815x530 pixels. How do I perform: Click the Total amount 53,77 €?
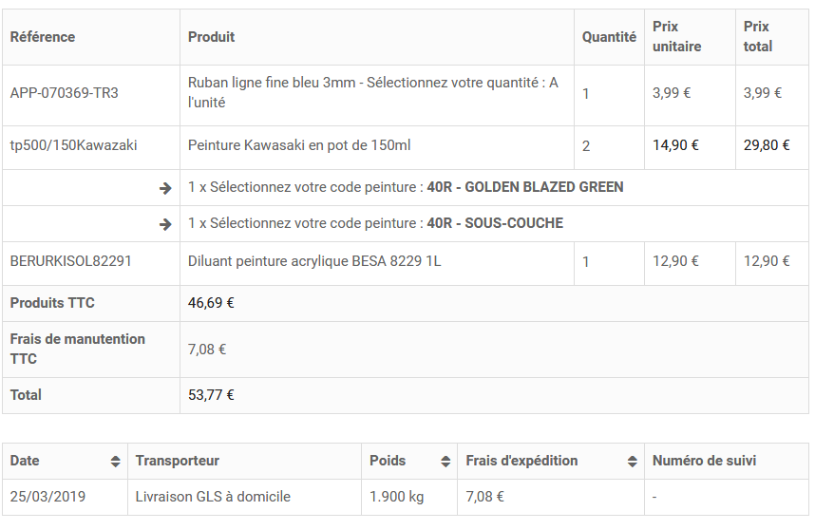pos(211,395)
